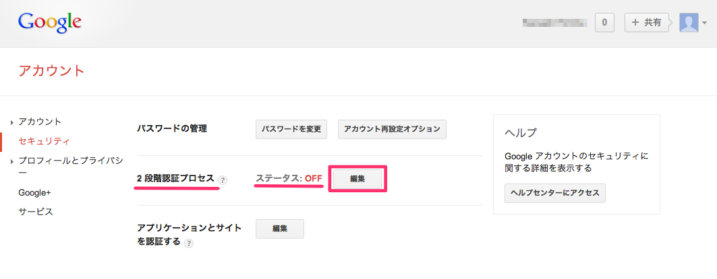Expand the アカウント sidebar arrow
This screenshot has width=717, height=279.
point(12,122)
